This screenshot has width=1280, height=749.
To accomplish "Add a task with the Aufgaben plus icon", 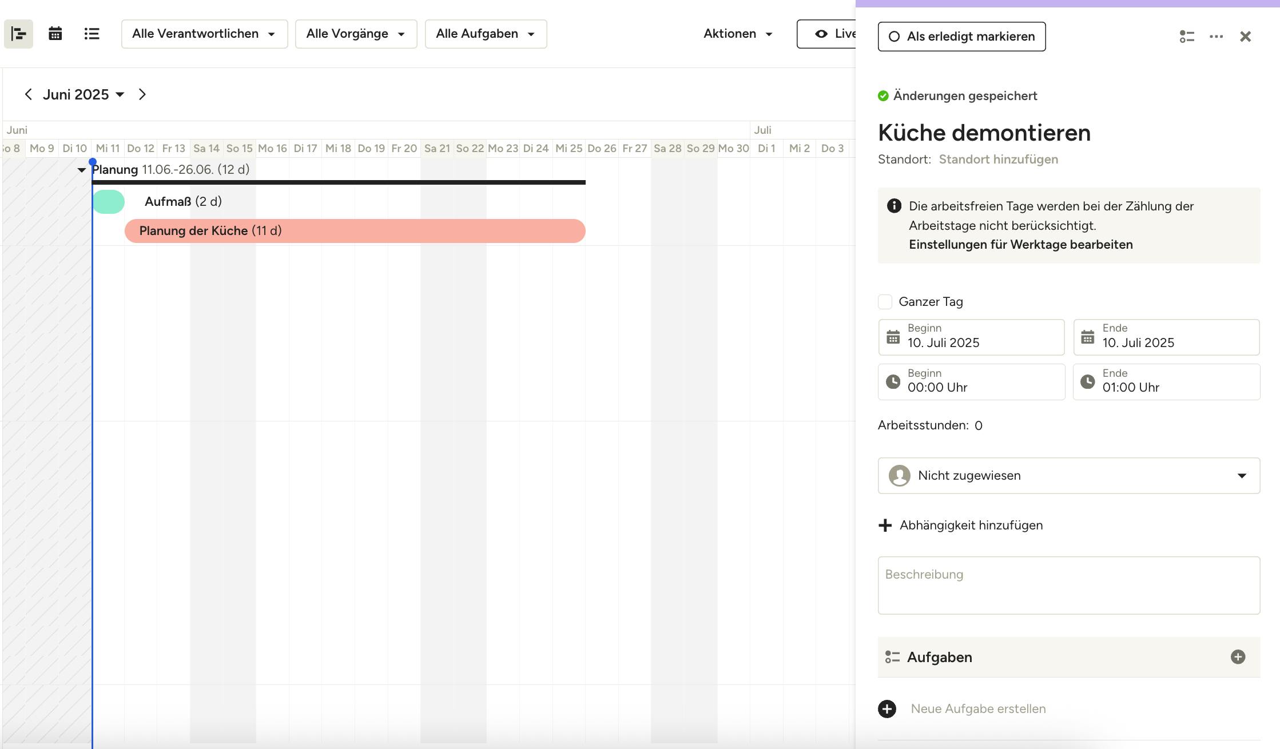I will click(1238, 657).
